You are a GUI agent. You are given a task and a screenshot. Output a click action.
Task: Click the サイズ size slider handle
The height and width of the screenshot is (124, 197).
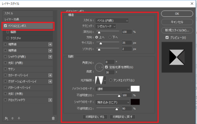(x=101, y=43)
